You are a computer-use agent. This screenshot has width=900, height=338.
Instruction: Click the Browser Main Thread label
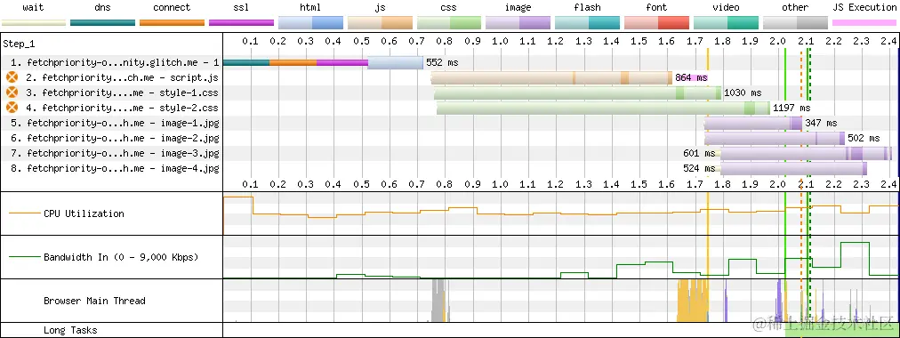tap(94, 301)
